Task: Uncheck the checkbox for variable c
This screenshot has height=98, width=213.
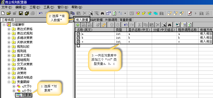Action: (x=78, y=42)
